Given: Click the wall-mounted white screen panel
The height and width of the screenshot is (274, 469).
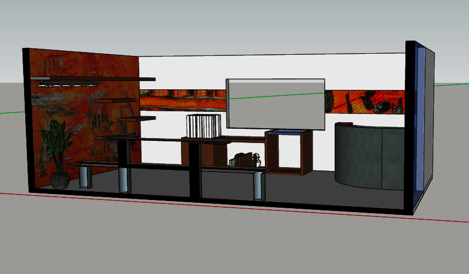Looking at the screenshot, I should (x=275, y=102).
